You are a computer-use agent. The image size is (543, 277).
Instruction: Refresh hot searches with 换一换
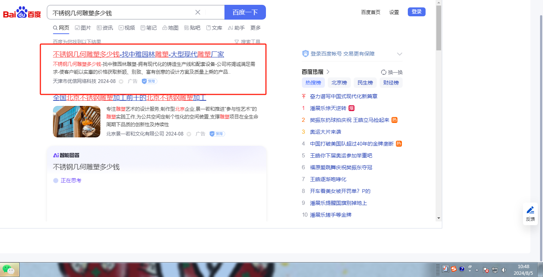coord(392,72)
